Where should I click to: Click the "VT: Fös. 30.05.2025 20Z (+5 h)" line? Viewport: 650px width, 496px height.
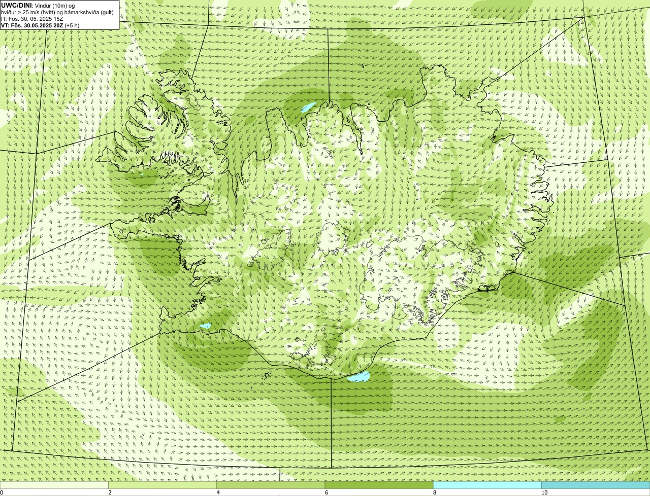[x=40, y=25]
